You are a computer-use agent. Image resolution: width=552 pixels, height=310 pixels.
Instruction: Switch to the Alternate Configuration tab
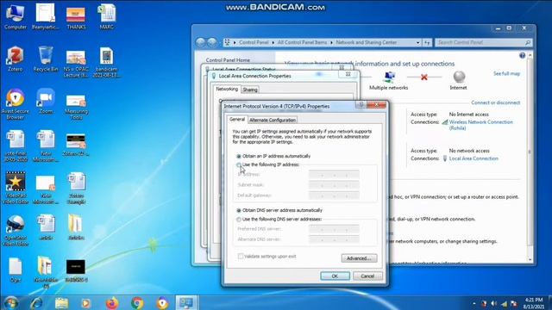[x=273, y=121]
